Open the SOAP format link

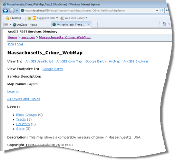point(20,44)
